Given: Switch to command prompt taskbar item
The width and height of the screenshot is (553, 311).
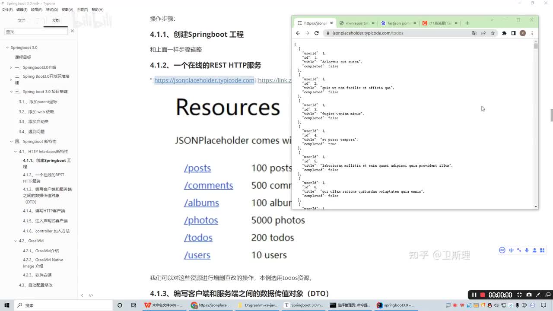Looking at the screenshot, I should click(x=350, y=305).
